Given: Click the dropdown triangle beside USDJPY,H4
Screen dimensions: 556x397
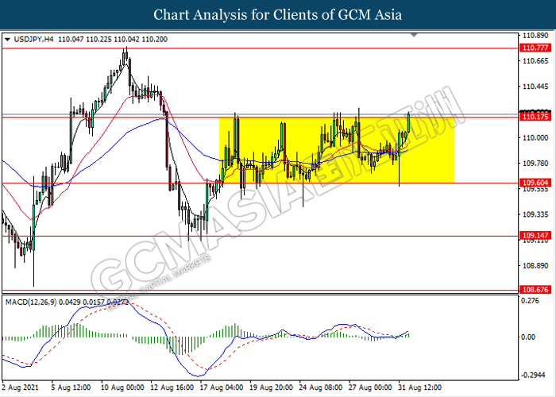Looking at the screenshot, I should 7,40.
